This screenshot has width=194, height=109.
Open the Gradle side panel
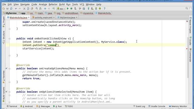[190, 41]
